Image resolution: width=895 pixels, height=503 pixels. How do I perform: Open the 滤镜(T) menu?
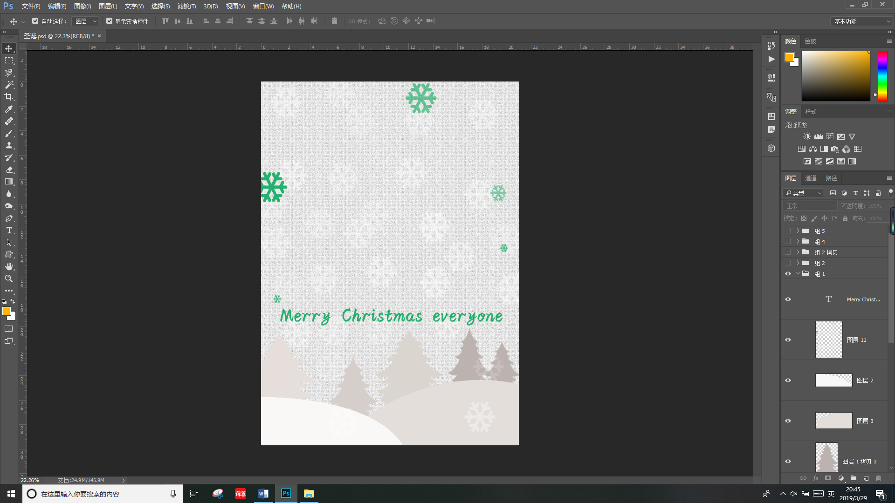click(186, 6)
